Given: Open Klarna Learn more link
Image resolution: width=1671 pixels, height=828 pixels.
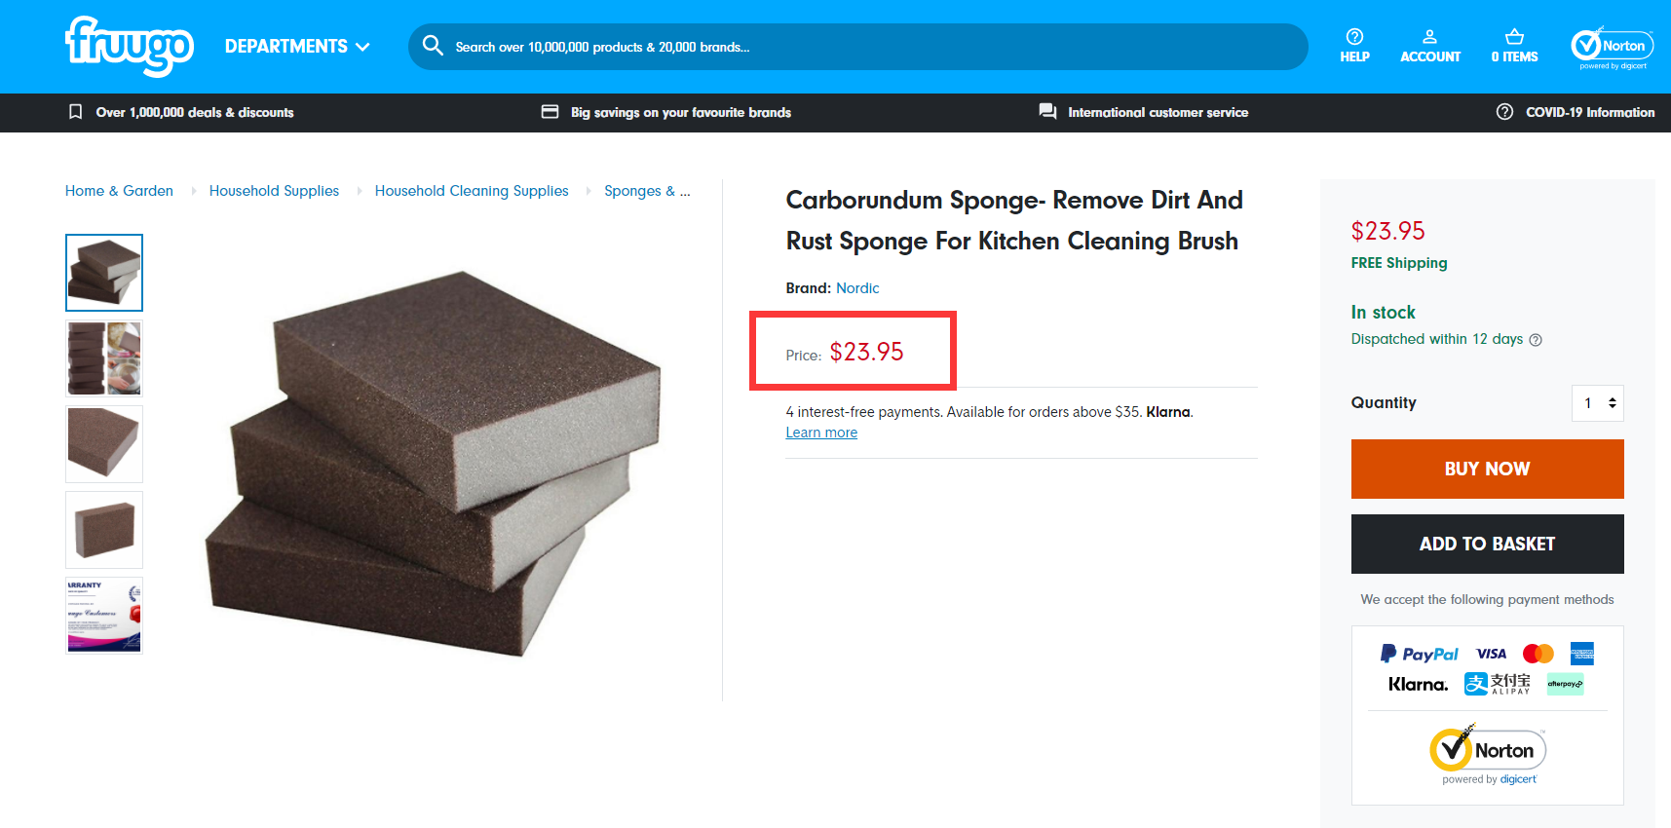Looking at the screenshot, I should [x=821, y=433].
